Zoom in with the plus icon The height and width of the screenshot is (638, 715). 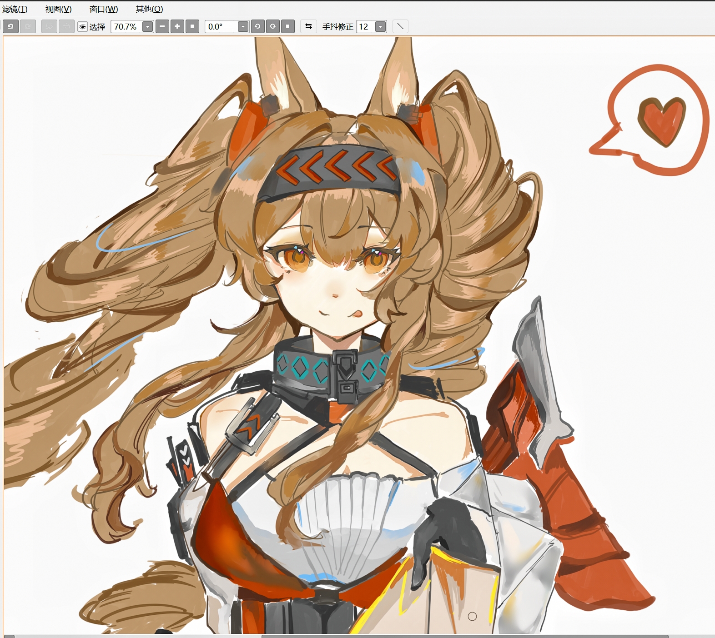pyautogui.click(x=177, y=26)
